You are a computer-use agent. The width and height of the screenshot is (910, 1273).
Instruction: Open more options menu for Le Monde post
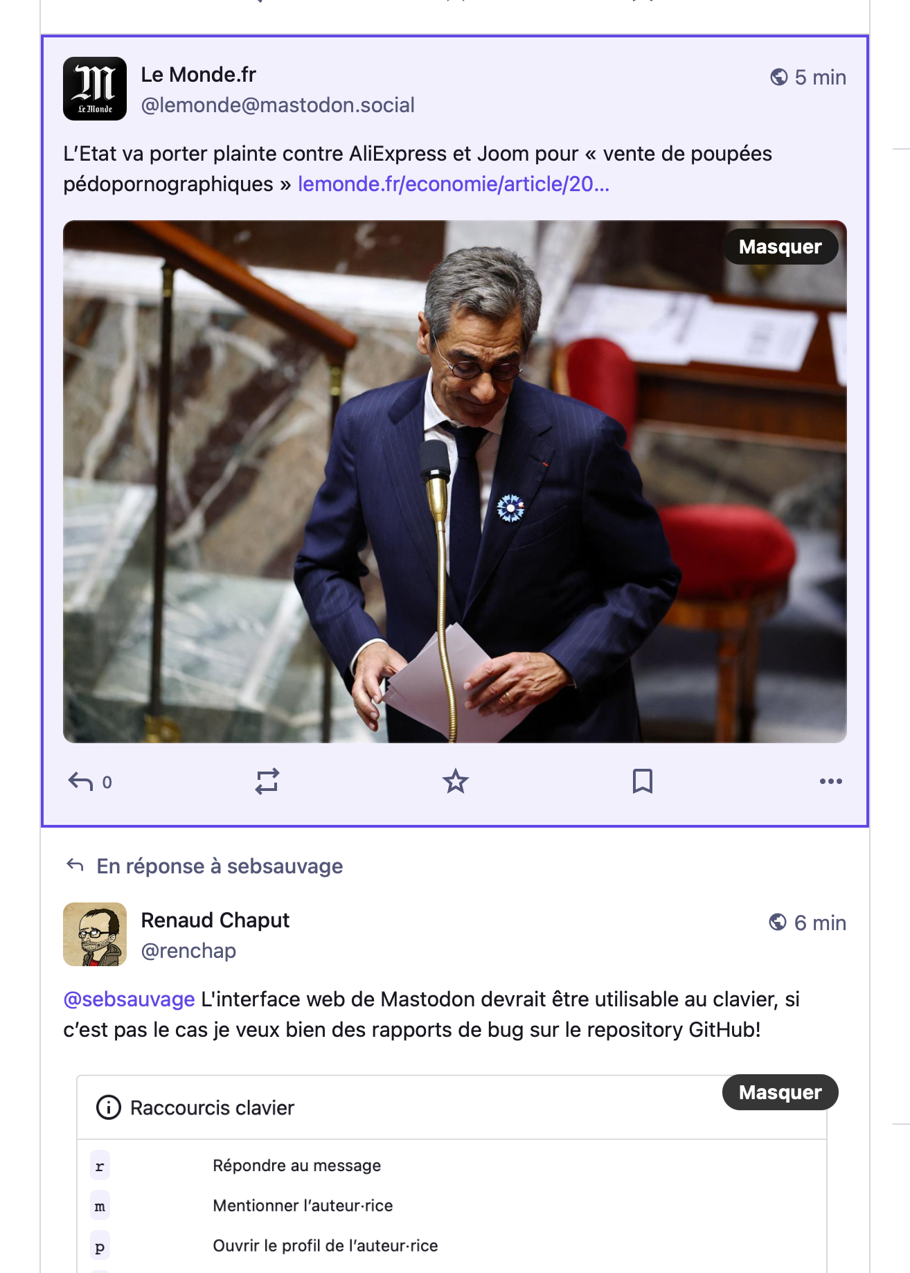point(830,781)
